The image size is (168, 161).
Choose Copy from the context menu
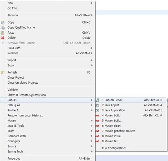pos(48,22)
